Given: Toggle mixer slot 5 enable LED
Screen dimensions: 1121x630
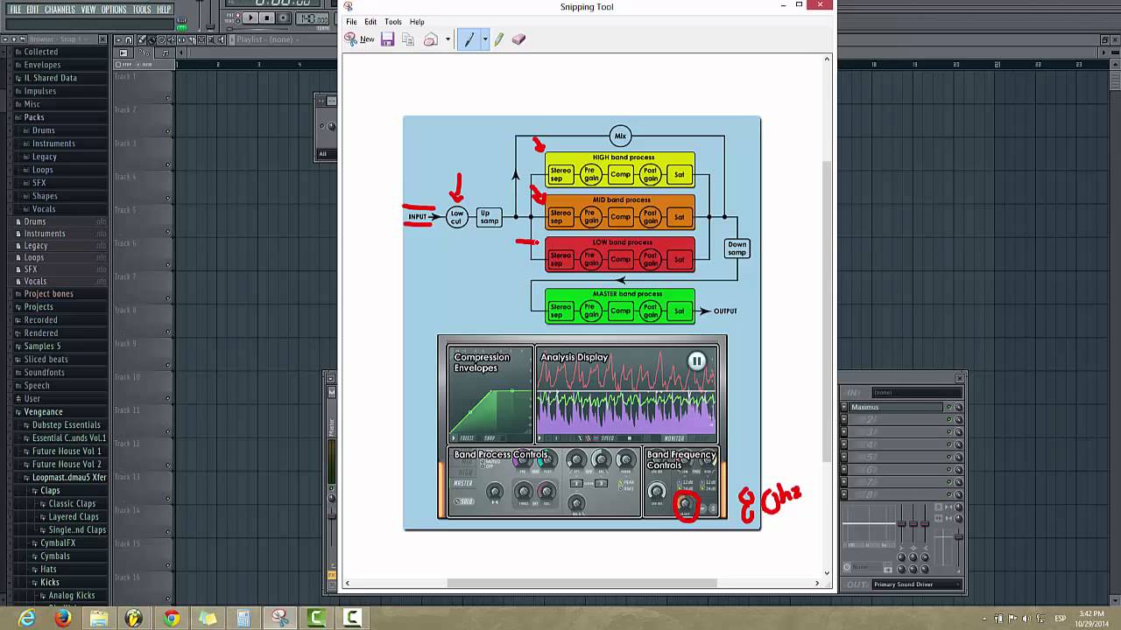Looking at the screenshot, I should (x=949, y=457).
